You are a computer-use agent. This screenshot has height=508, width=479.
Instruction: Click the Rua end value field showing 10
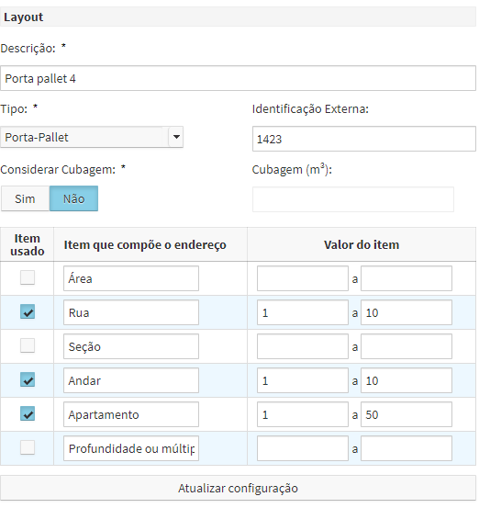click(x=407, y=312)
